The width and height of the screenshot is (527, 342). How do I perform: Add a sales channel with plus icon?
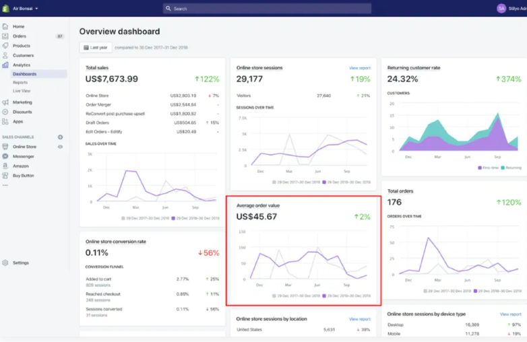point(60,137)
